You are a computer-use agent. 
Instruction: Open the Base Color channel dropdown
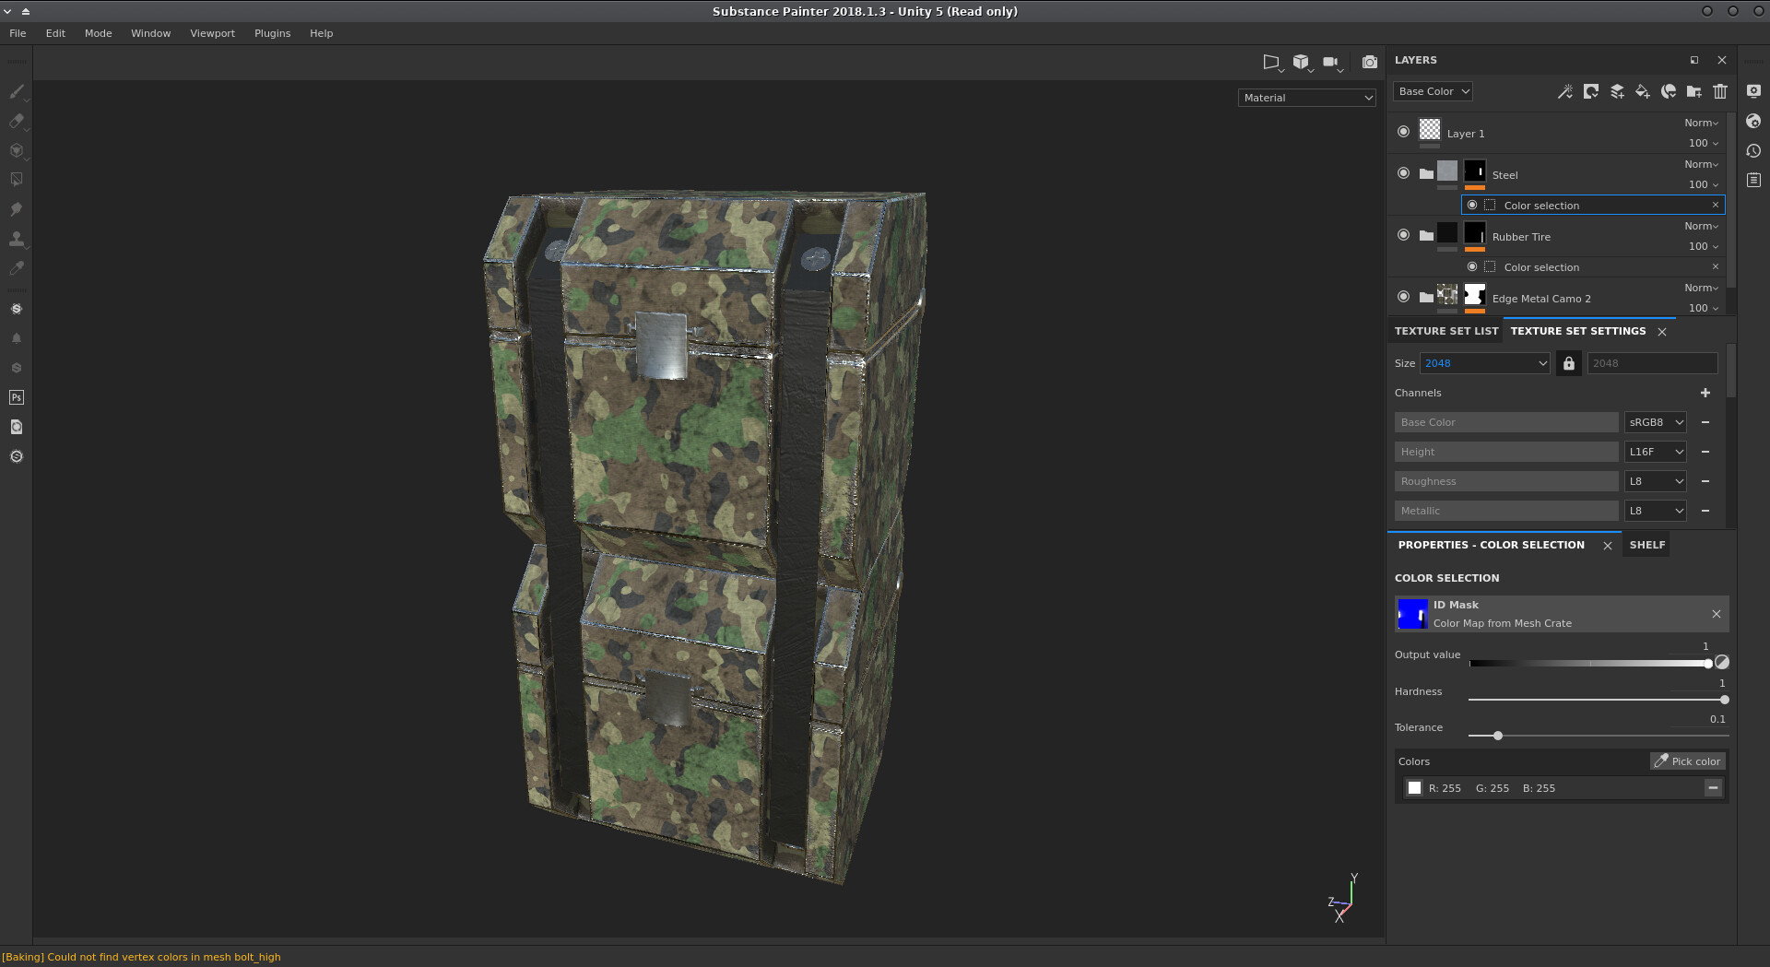1433,91
